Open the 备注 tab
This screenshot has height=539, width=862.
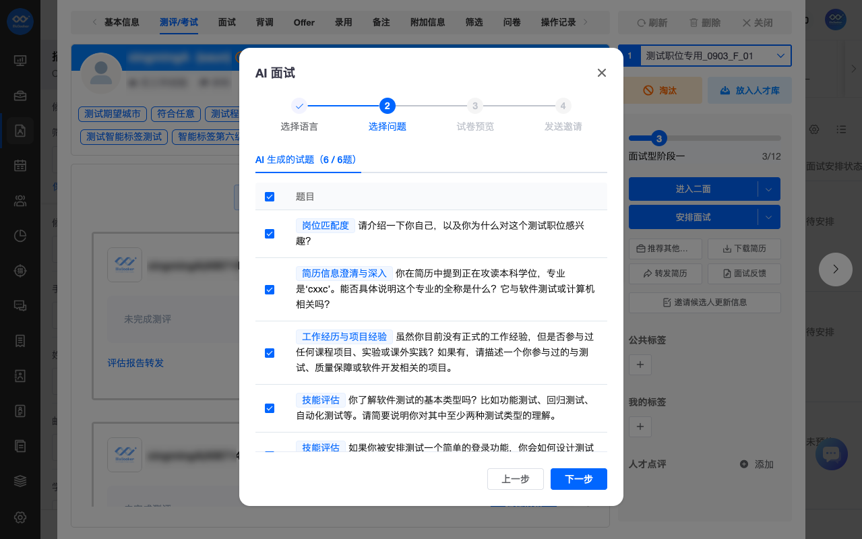tap(381, 22)
